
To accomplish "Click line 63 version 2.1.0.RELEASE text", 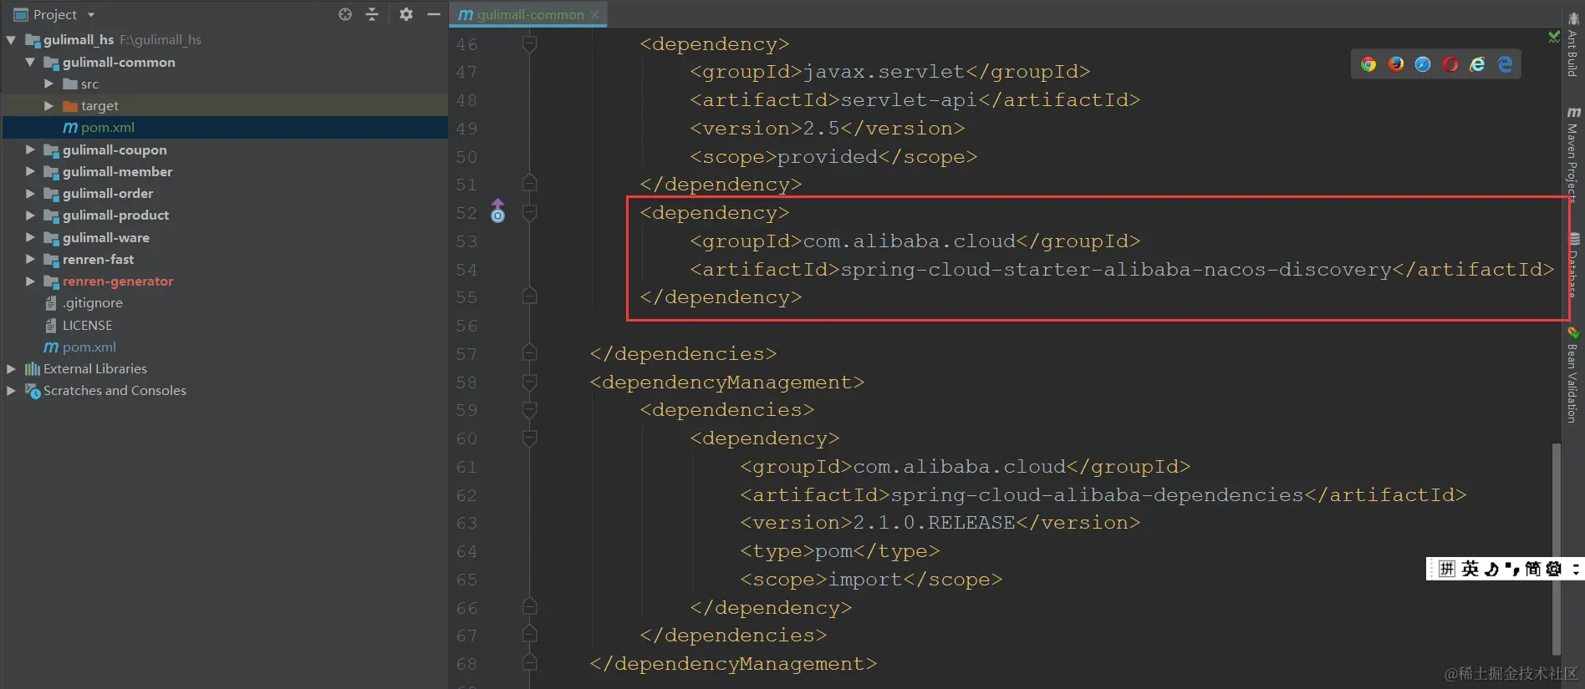I will tap(934, 523).
